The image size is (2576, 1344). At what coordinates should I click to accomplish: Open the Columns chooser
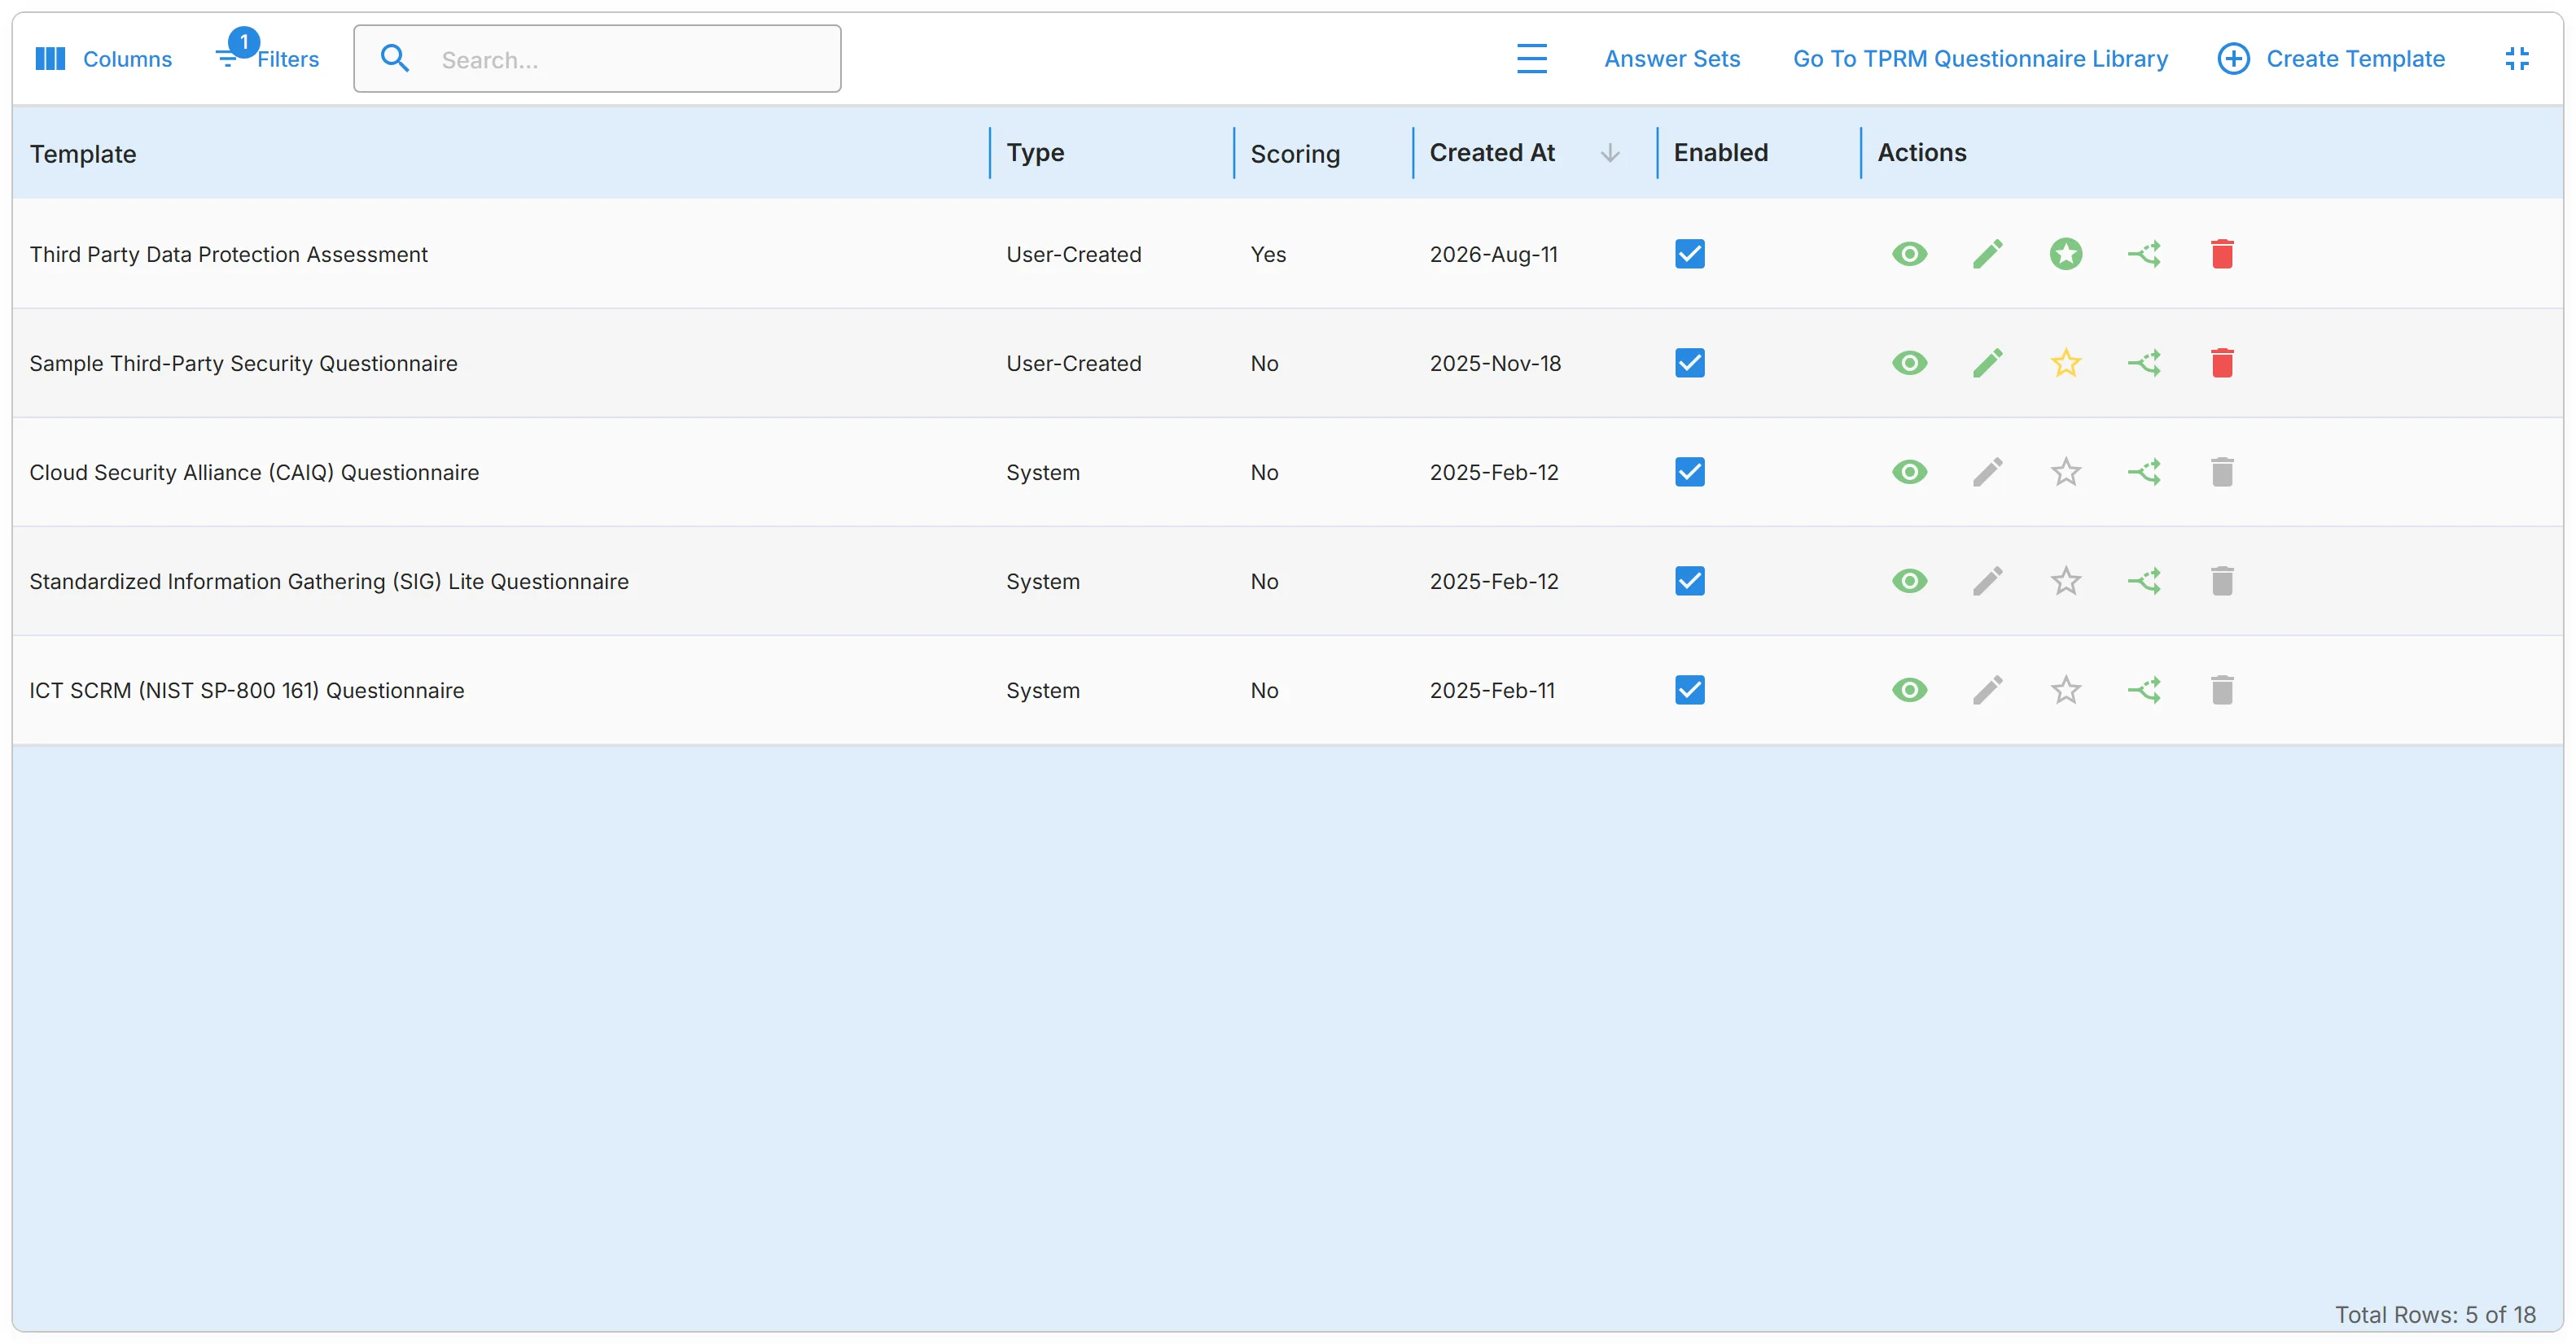(x=103, y=59)
